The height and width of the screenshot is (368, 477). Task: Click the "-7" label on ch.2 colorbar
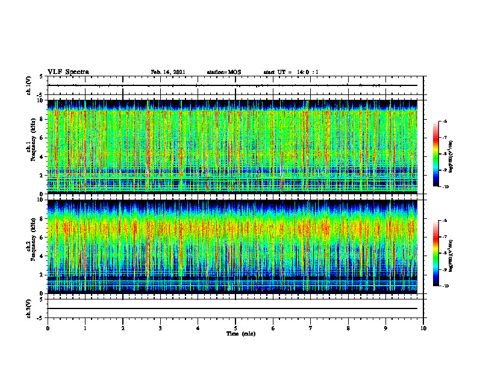pos(444,237)
